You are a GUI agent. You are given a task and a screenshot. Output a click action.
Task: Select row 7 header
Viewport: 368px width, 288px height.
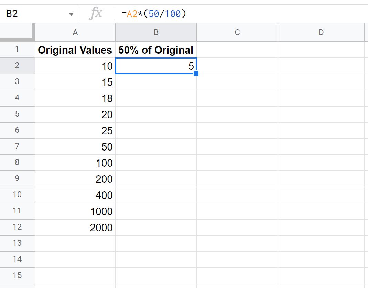pyautogui.click(x=17, y=147)
